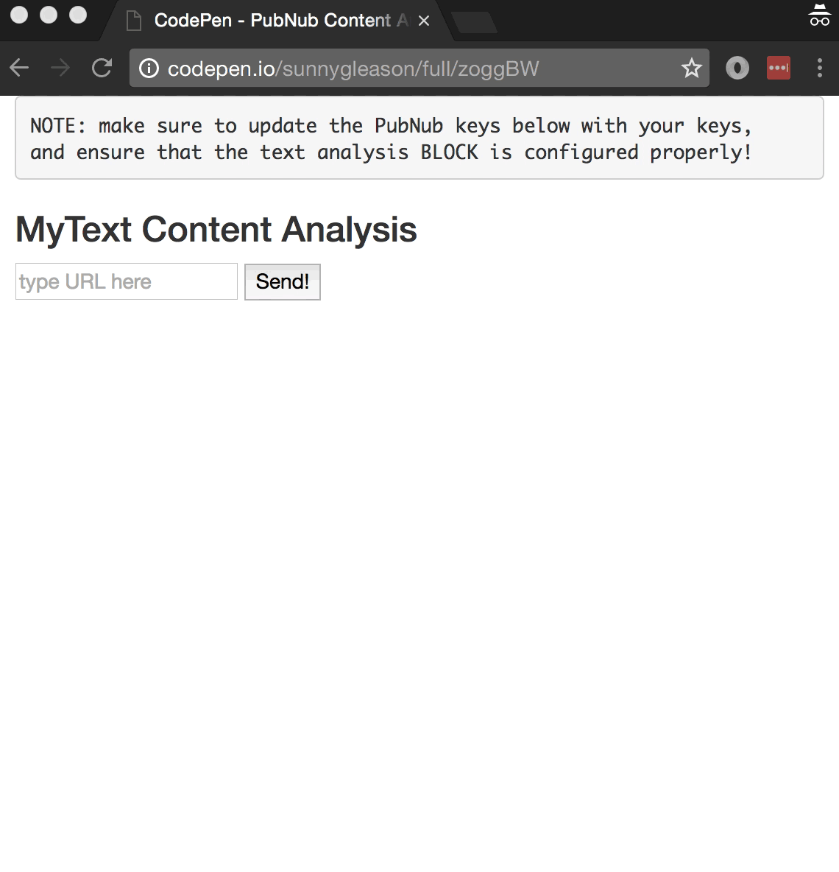Maximize the browser window
Screen dimensions: 839x872
78,15
